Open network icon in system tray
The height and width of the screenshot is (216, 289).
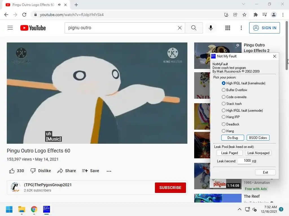(247, 209)
